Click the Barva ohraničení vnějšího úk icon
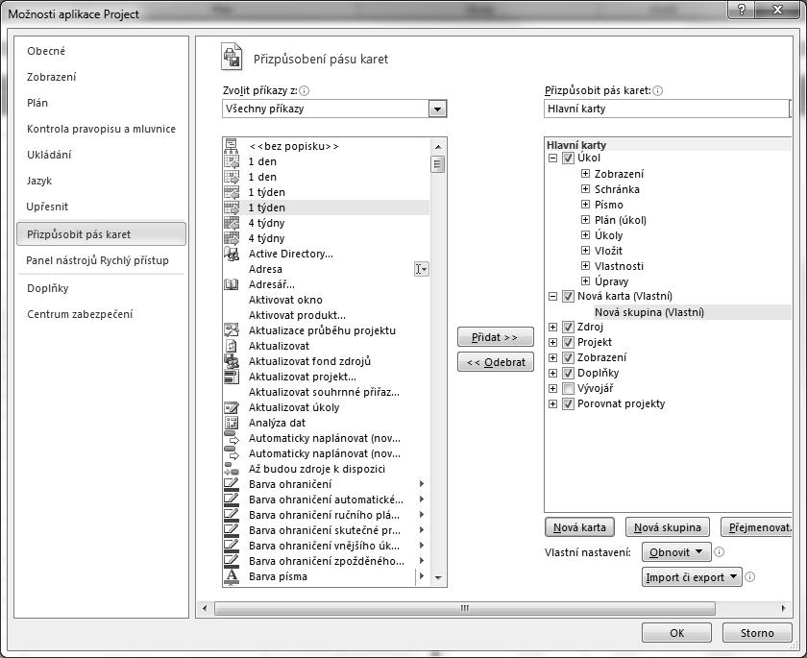Viewport: 807px width, 658px height. point(232,546)
